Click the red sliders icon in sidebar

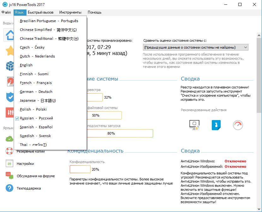[9, 112]
